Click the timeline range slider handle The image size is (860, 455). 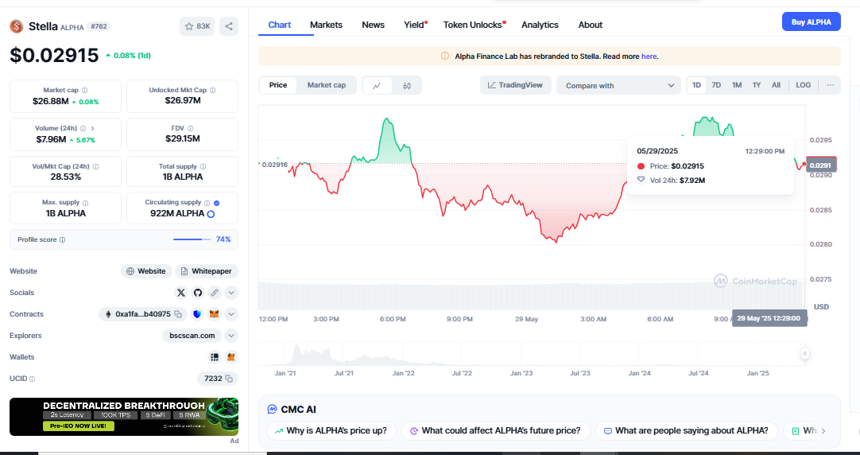[x=804, y=353]
